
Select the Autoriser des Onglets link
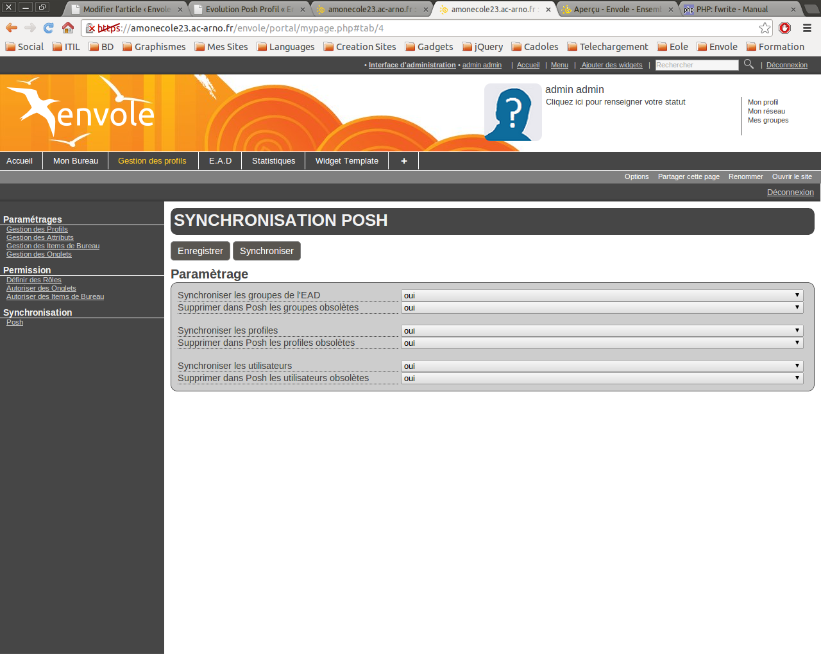[x=41, y=288]
